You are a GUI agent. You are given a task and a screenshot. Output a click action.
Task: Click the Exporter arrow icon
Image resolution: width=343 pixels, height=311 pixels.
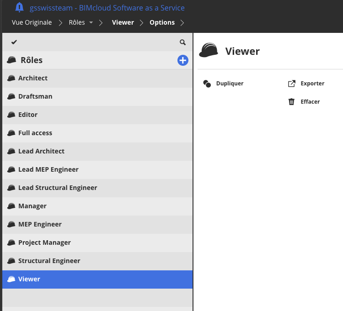click(292, 84)
